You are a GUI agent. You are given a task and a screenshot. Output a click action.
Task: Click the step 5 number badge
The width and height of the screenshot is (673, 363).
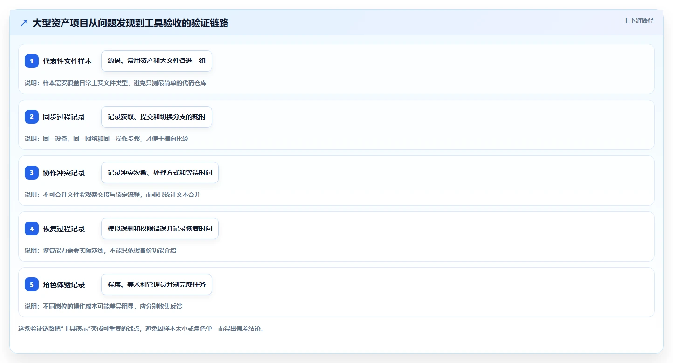pos(32,284)
